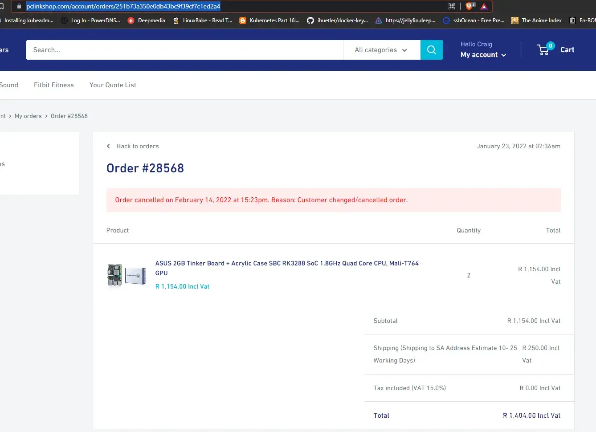596x432 pixels.
Task: Click the 'Product' column header
Action: click(x=118, y=230)
